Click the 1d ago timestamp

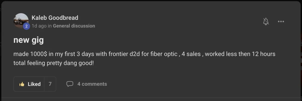coord(39,26)
